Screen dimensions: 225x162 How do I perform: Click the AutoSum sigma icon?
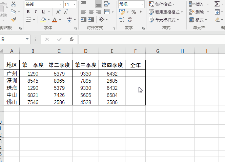[x=217, y=4]
